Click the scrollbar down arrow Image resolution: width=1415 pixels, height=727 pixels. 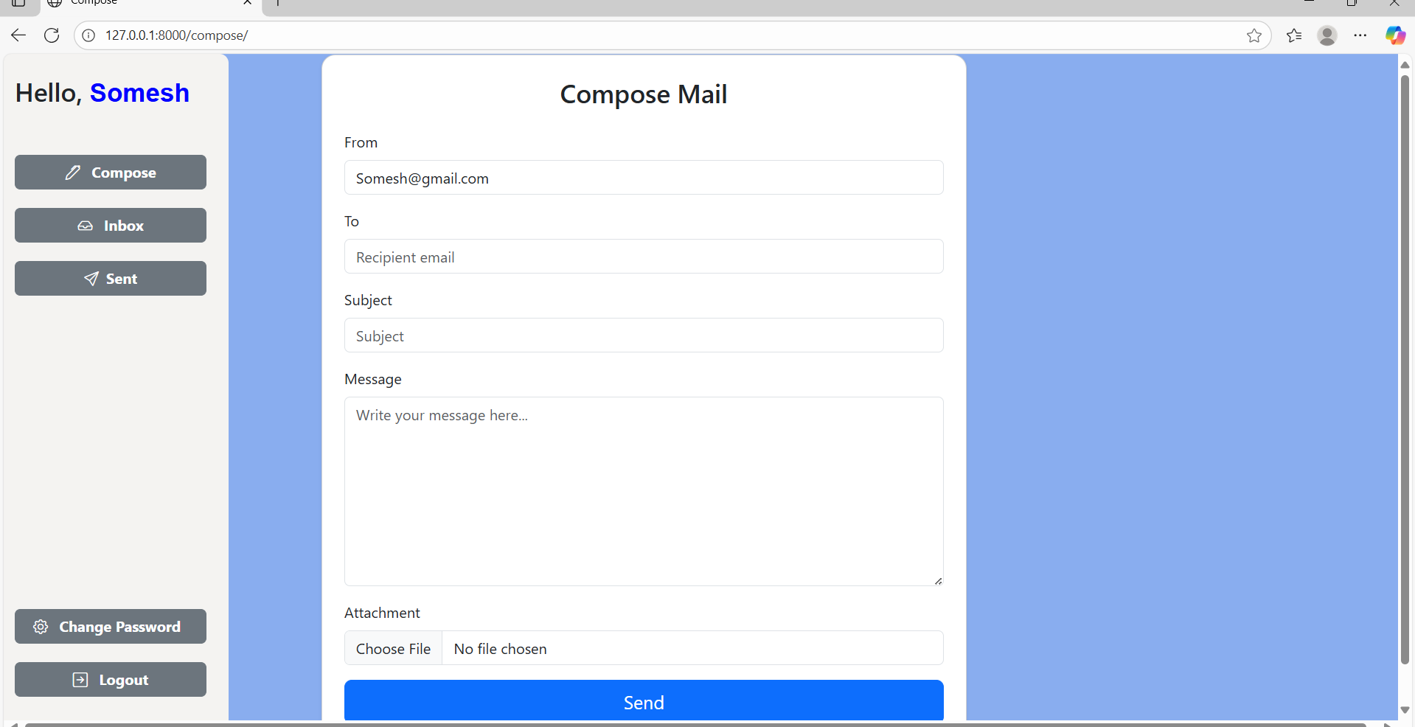point(1405,710)
